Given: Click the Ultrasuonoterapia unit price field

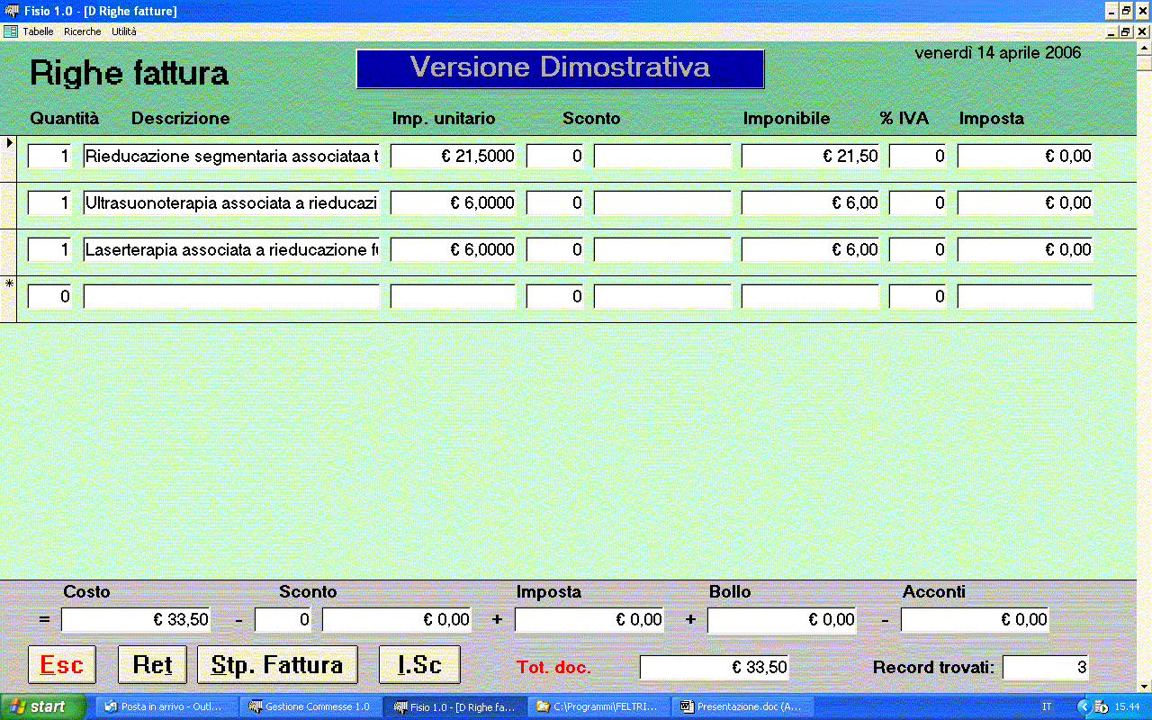Looking at the screenshot, I should click(x=454, y=203).
